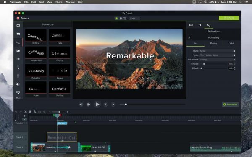Viewport: 252px width, 157px height.
Task: Click the step backward frame button
Action: [81, 105]
